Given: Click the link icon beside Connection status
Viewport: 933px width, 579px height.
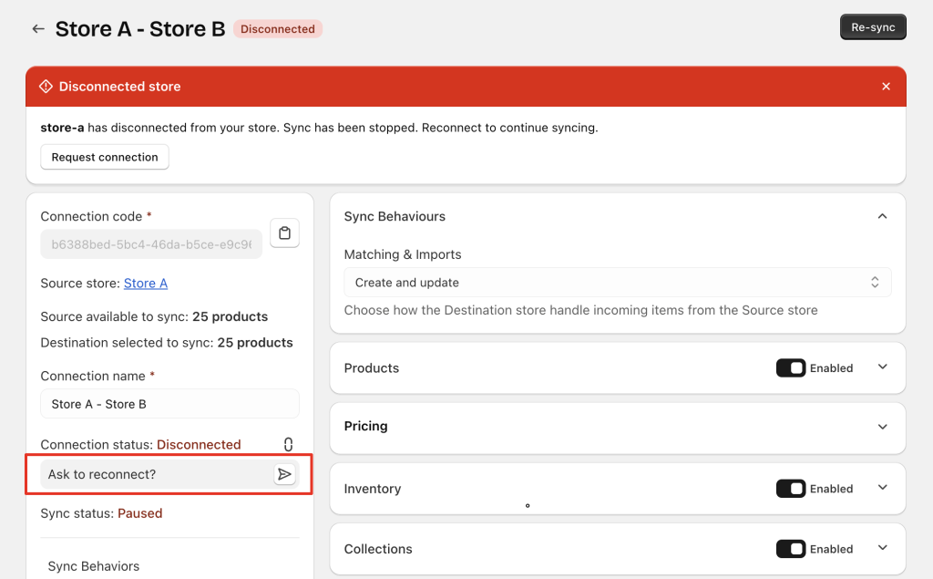Looking at the screenshot, I should pyautogui.click(x=288, y=445).
